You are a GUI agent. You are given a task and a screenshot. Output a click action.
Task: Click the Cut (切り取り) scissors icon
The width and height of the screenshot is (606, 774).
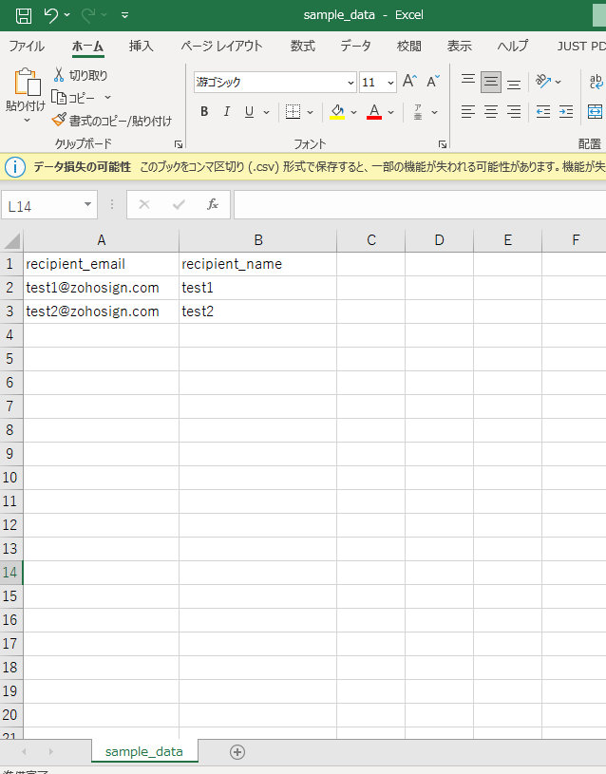coord(59,75)
